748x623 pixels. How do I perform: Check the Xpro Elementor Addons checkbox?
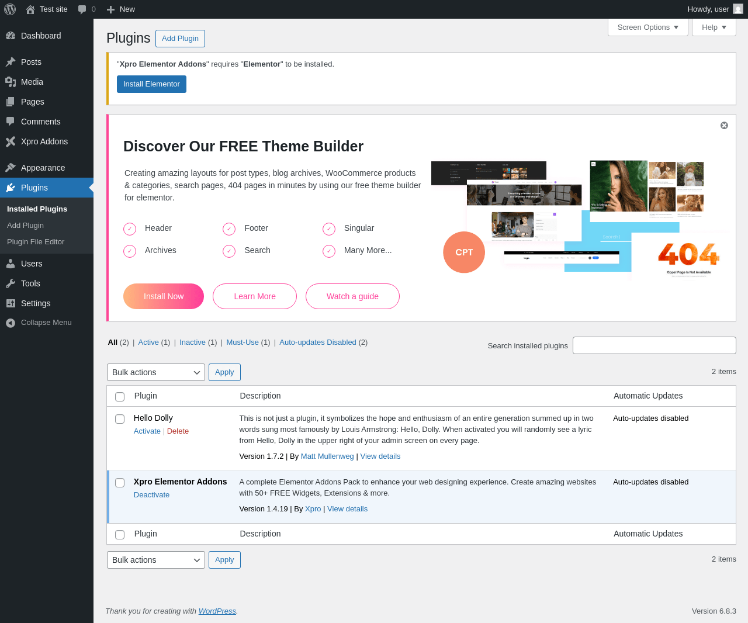[x=120, y=483]
